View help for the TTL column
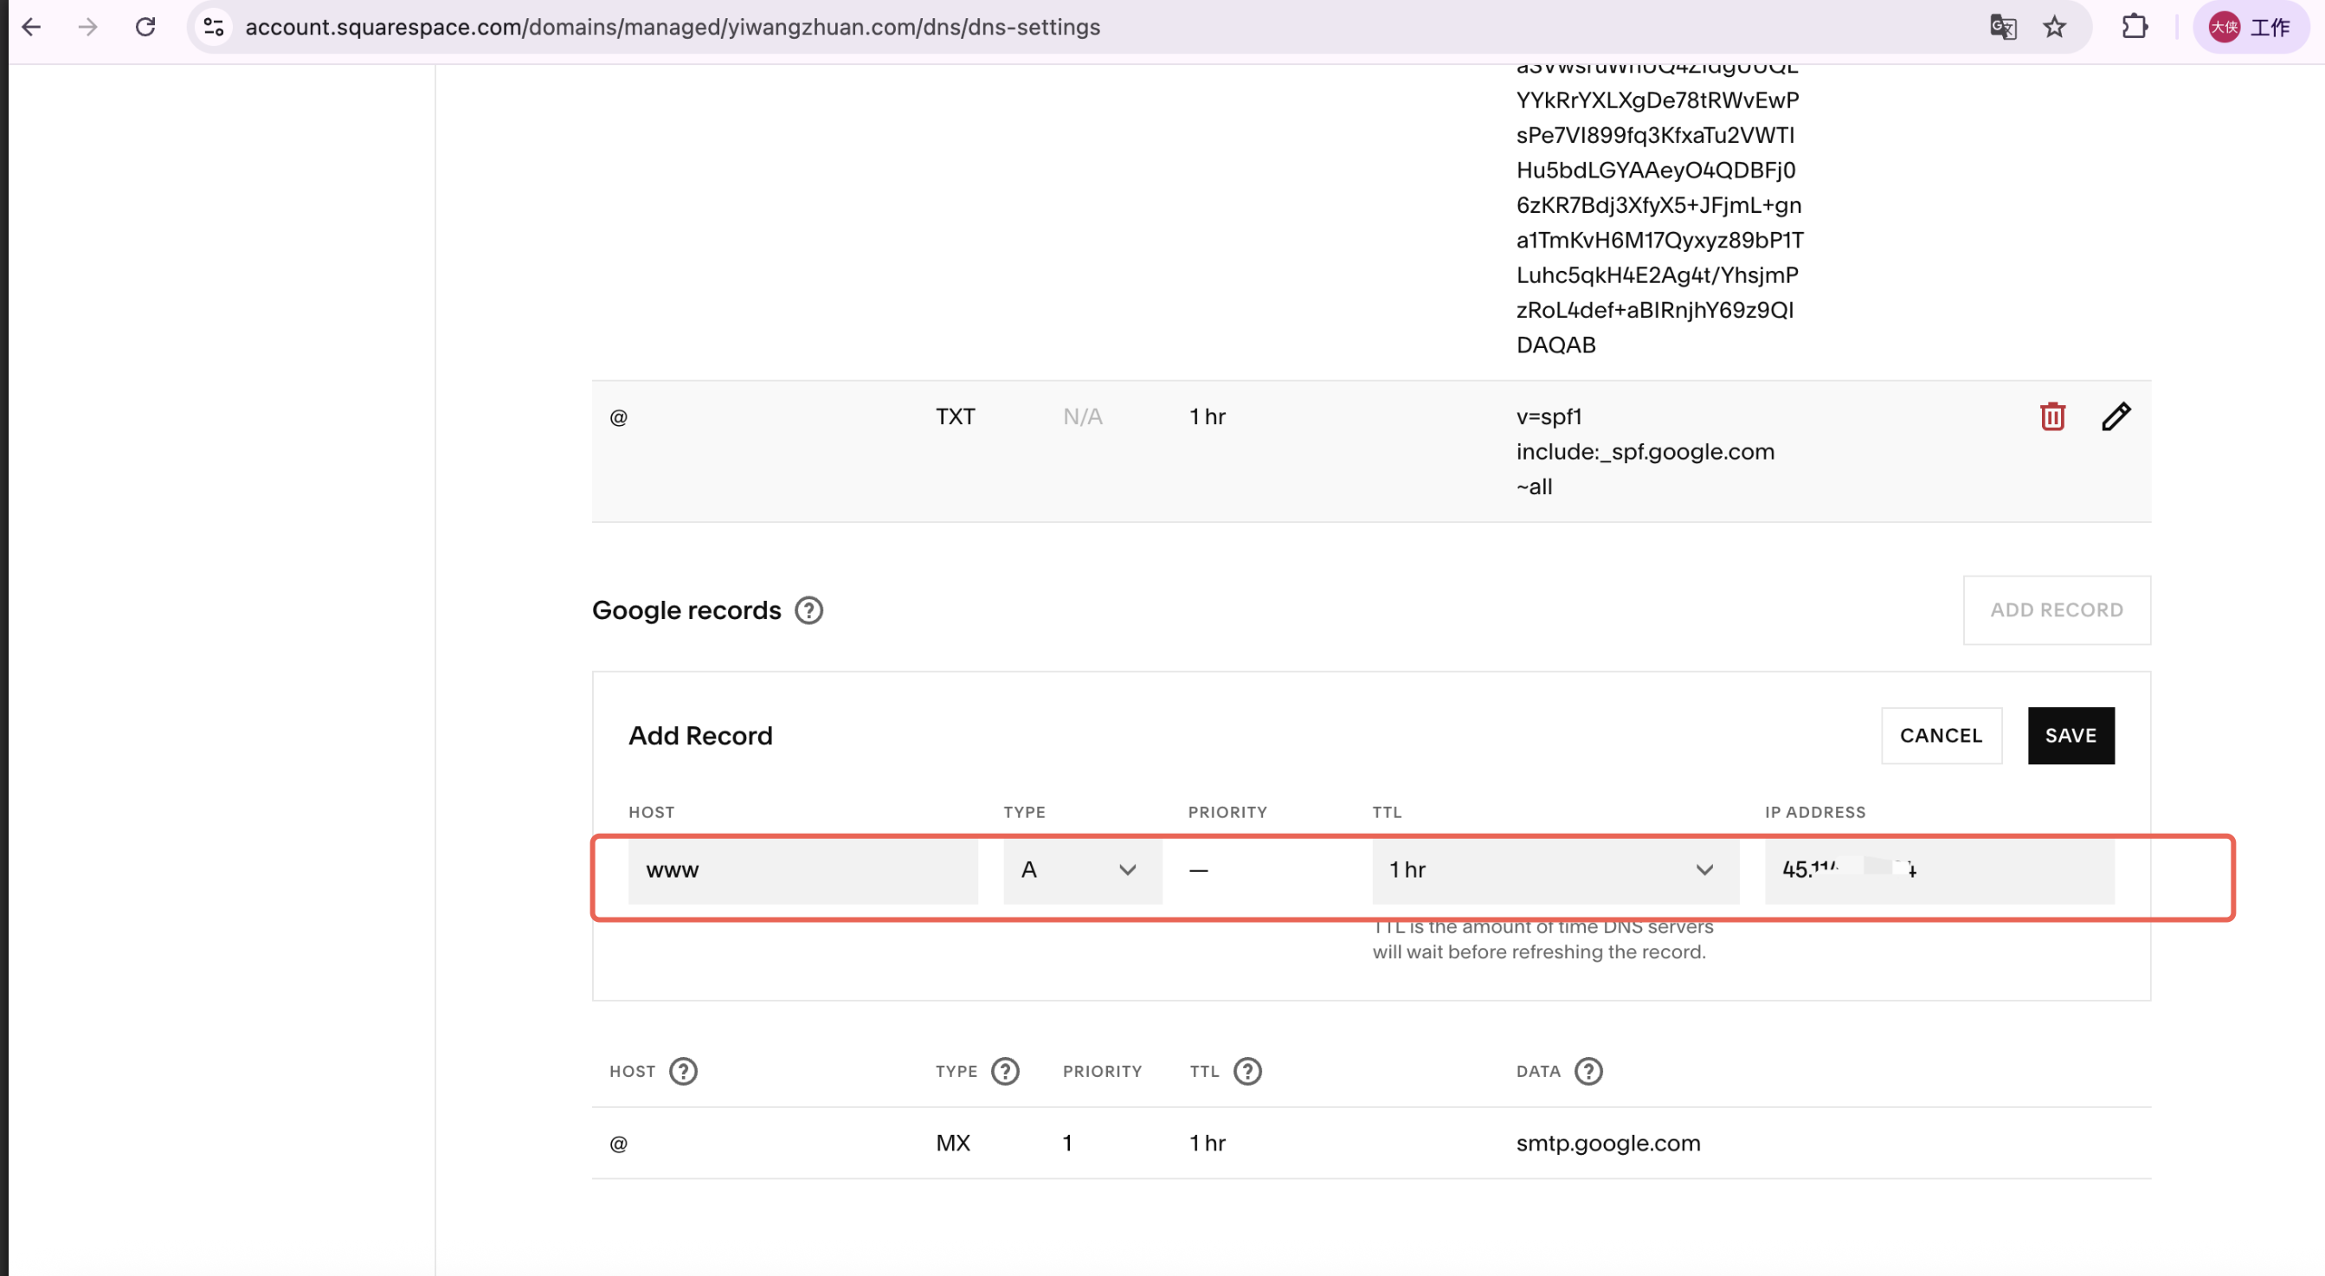2325x1276 pixels. point(1249,1071)
